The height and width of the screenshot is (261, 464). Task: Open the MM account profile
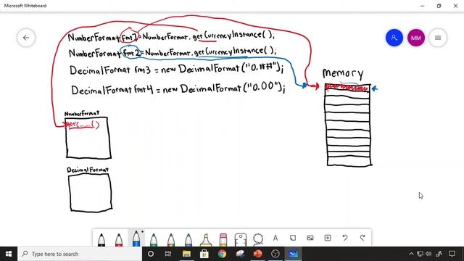(x=416, y=38)
